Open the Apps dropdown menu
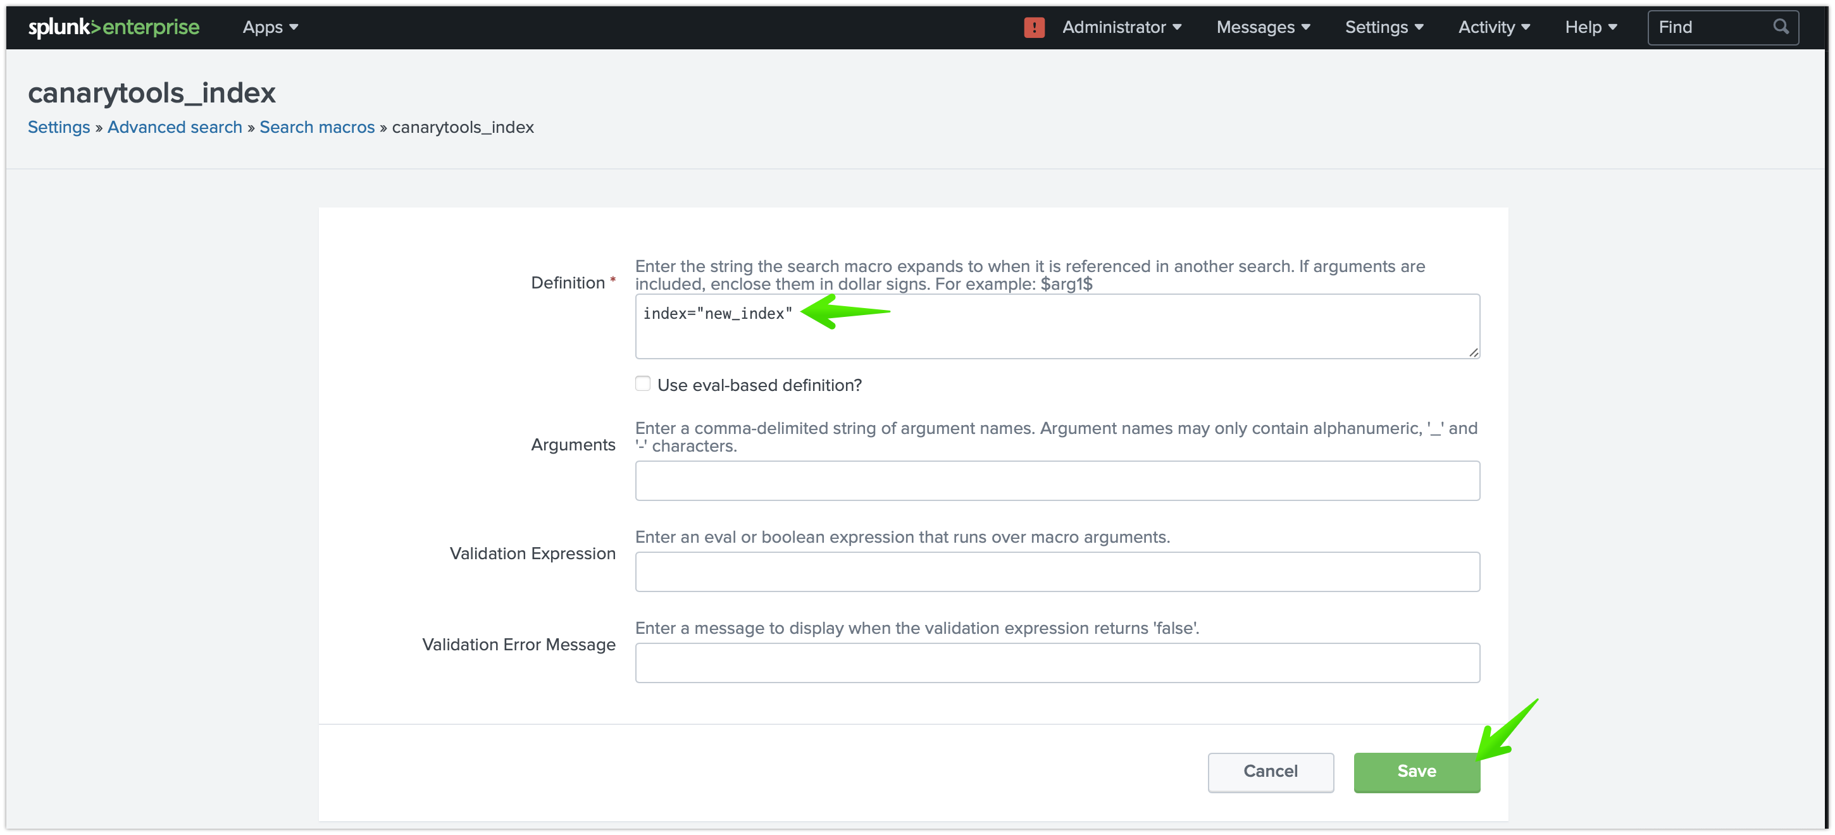The image size is (1835, 835). 270,25
